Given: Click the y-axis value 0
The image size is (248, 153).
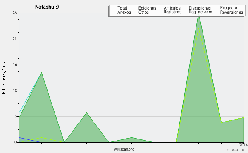Looking at the screenshot, I should pos(16,142).
